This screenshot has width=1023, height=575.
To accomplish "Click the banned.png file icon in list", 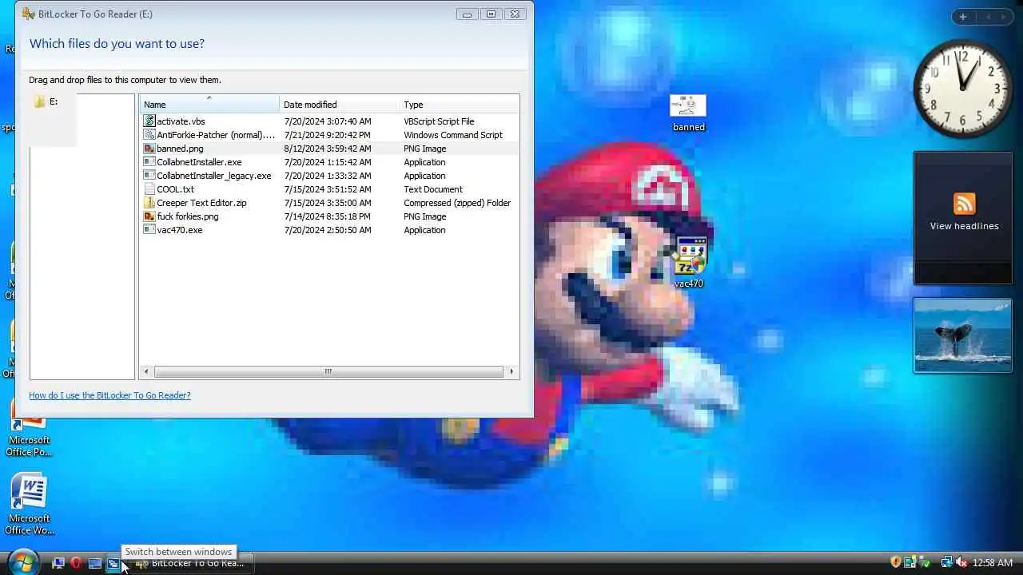I will coord(149,149).
